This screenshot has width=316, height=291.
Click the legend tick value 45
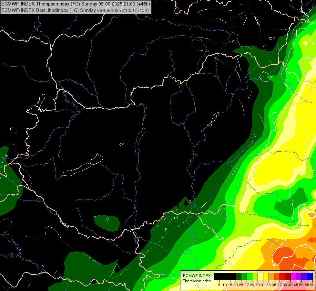(x=296, y=285)
